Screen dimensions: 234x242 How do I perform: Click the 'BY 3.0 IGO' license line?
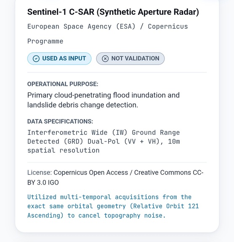tap(43, 182)
